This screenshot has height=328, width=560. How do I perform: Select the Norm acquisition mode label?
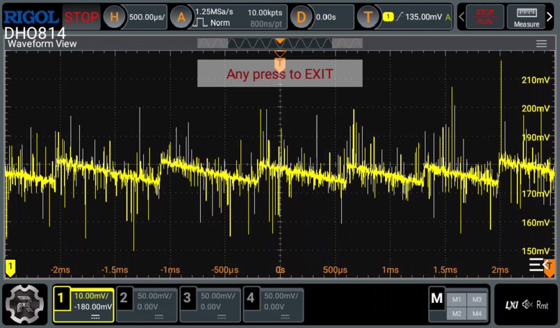tap(220, 23)
